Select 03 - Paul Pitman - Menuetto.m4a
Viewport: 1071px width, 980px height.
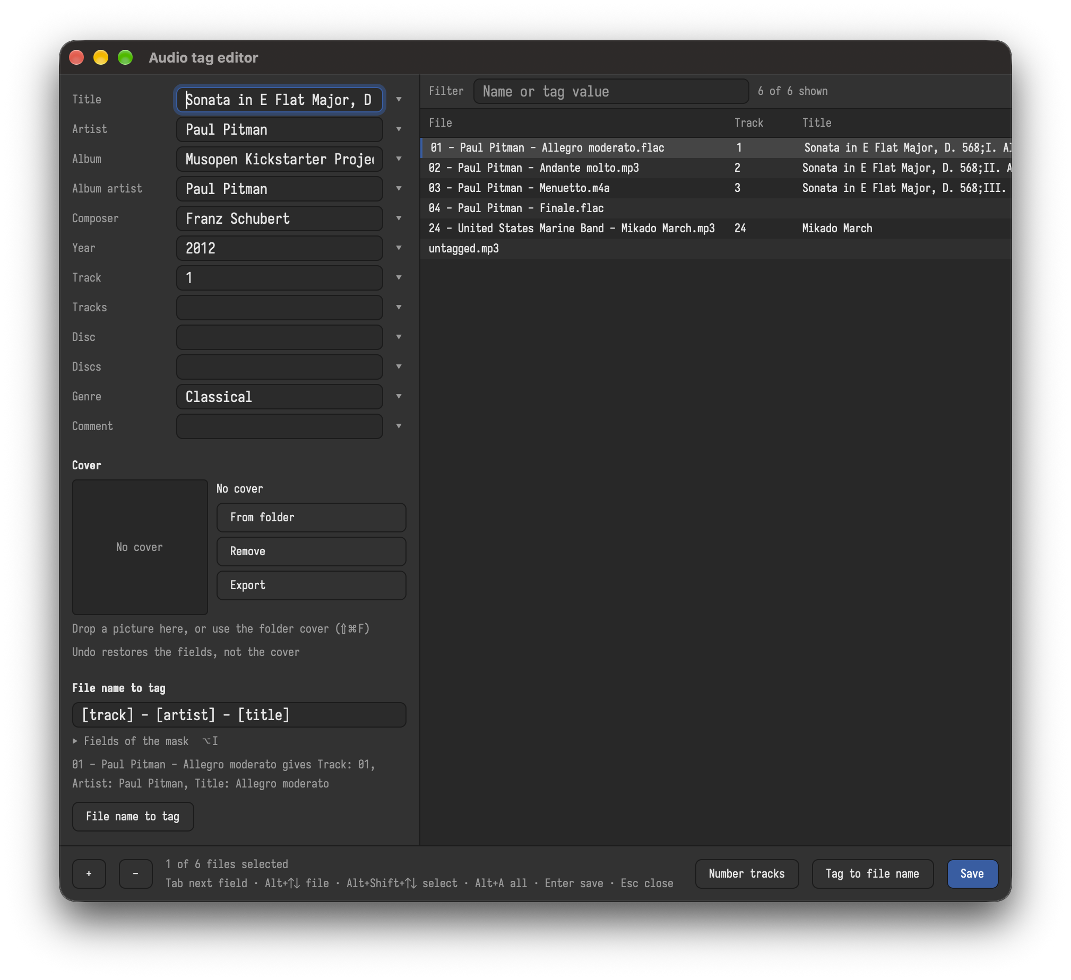[716, 188]
